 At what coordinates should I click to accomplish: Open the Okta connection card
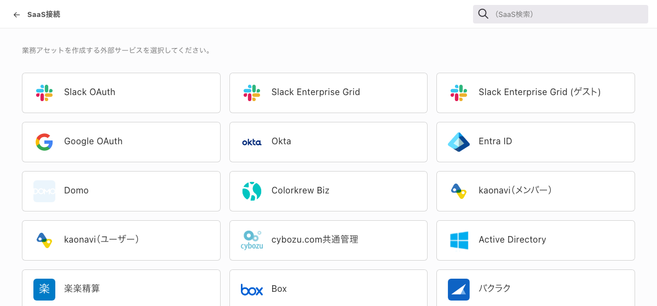(328, 142)
